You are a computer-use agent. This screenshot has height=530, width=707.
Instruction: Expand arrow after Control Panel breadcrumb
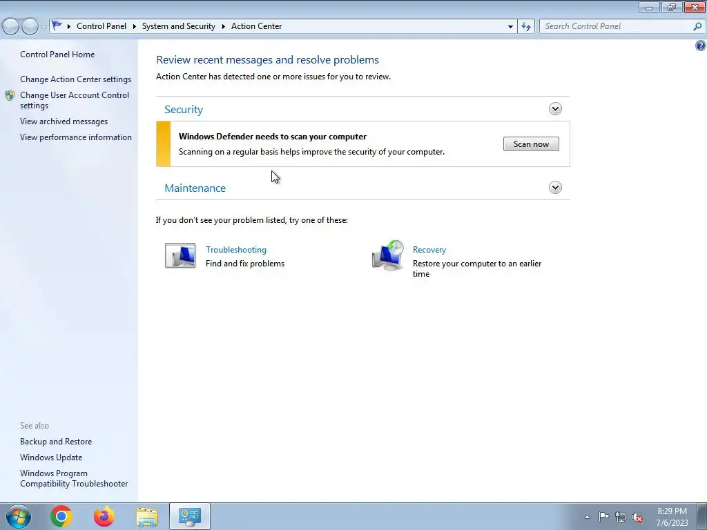point(135,27)
